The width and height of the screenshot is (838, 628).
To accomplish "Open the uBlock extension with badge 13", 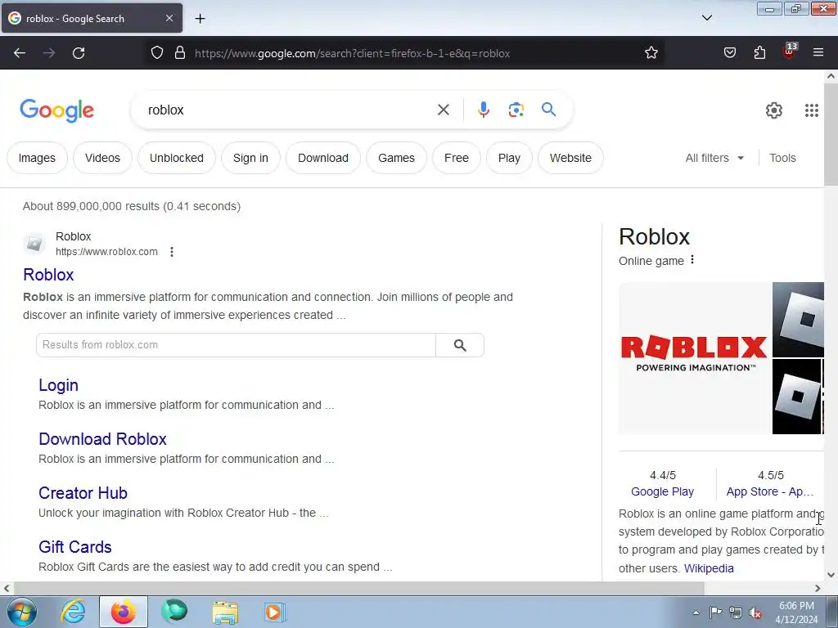I will pyautogui.click(x=790, y=51).
